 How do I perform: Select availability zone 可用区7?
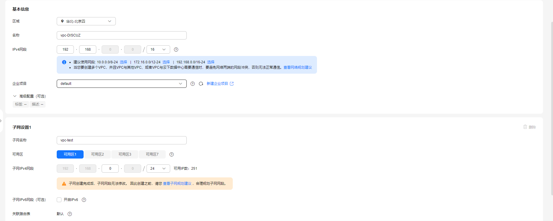[x=152, y=154]
